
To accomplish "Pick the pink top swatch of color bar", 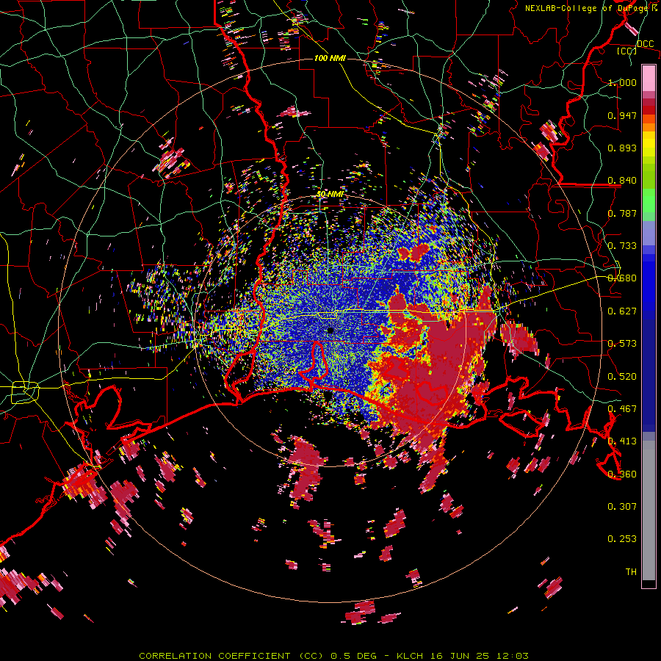I will 649,79.
